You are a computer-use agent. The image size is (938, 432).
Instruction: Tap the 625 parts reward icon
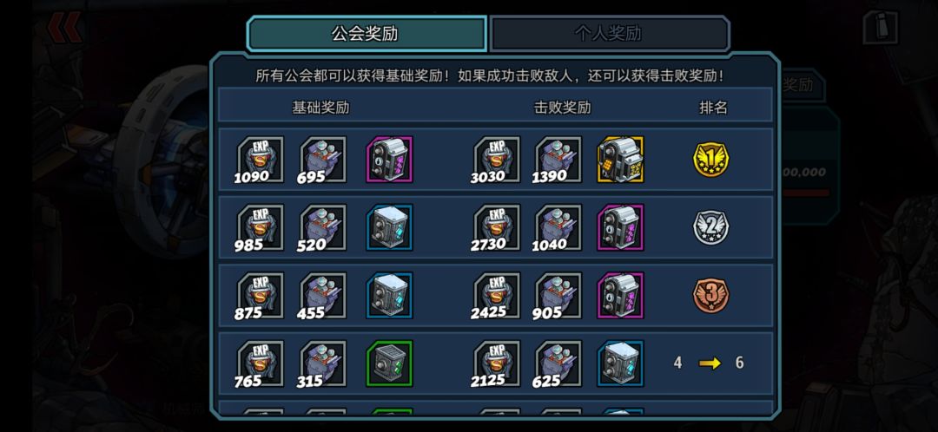[x=558, y=363]
